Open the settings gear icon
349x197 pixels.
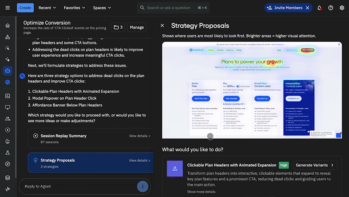click(x=342, y=8)
